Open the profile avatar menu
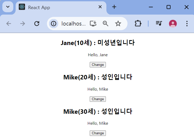The height and width of the screenshot is (139, 194). click(173, 23)
